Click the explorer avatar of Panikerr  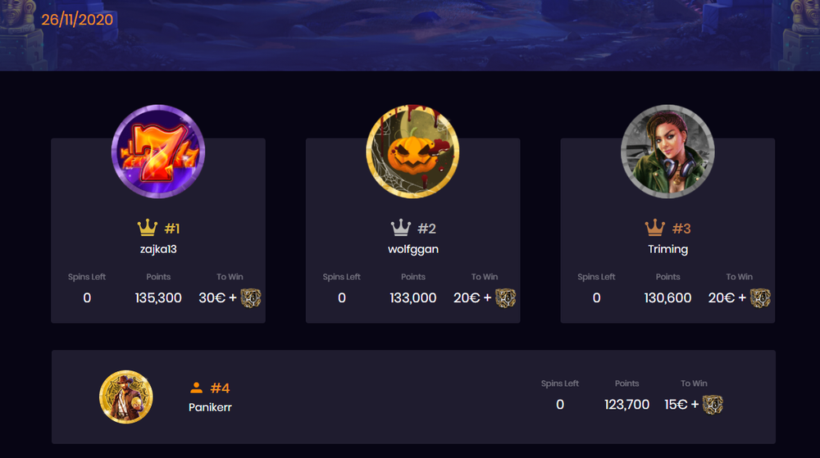click(x=126, y=397)
